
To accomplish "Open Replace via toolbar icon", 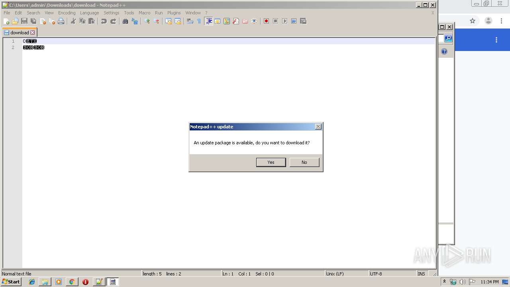I will [x=135, y=21].
